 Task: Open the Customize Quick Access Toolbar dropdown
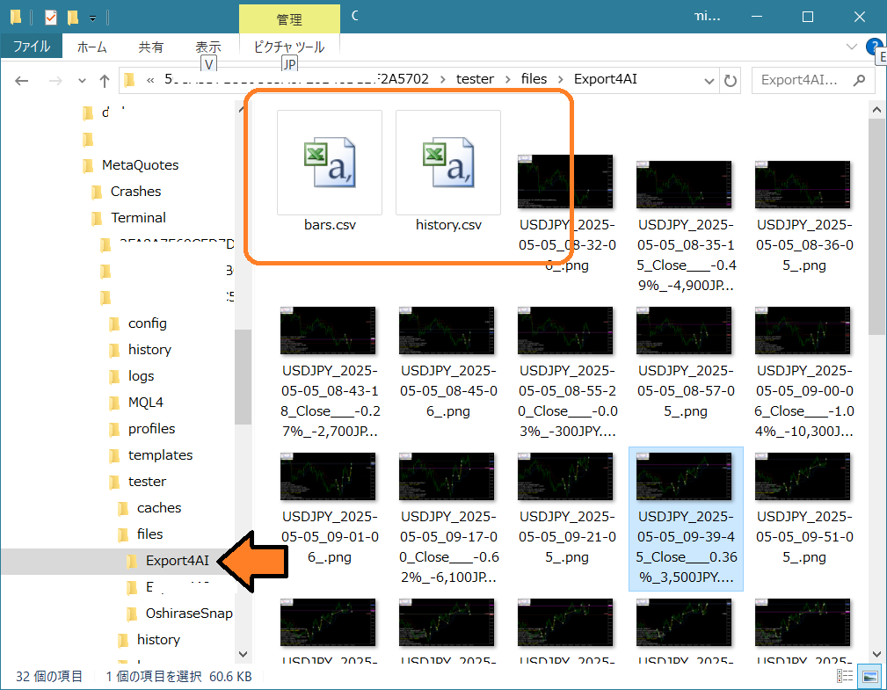pos(92,18)
